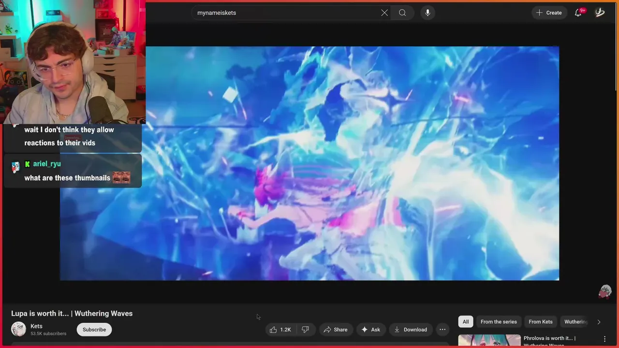The width and height of the screenshot is (619, 348).
Task: Open Phrolova is worth it thumbnail
Action: click(489, 341)
